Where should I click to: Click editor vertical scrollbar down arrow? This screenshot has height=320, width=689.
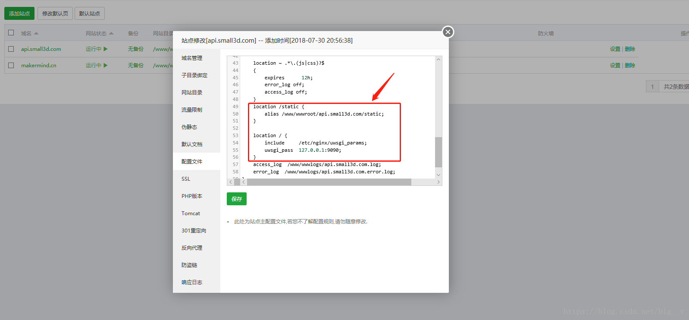(x=438, y=175)
